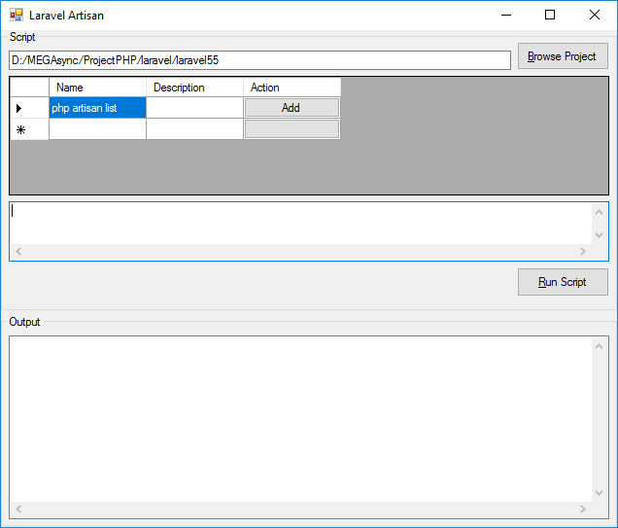The image size is (618, 528).
Task: Click the Laravel Artisan app icon
Action: point(17,15)
